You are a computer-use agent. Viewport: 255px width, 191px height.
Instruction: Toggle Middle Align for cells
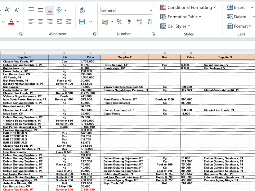point(41,10)
